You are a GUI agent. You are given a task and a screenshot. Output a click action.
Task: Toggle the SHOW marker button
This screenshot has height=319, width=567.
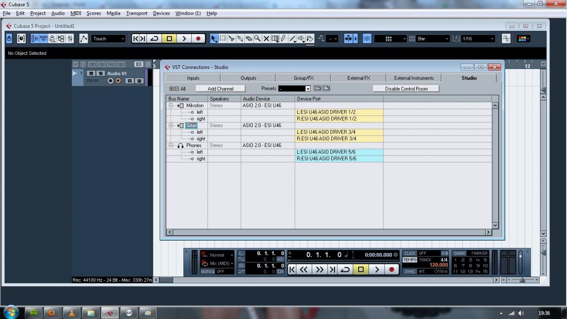(x=459, y=253)
